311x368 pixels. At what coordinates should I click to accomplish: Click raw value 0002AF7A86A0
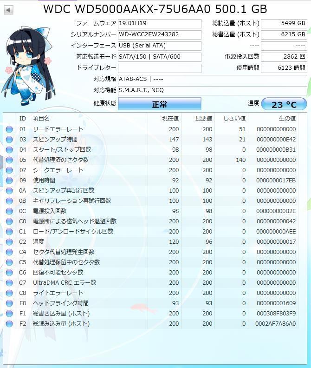pos(275,324)
